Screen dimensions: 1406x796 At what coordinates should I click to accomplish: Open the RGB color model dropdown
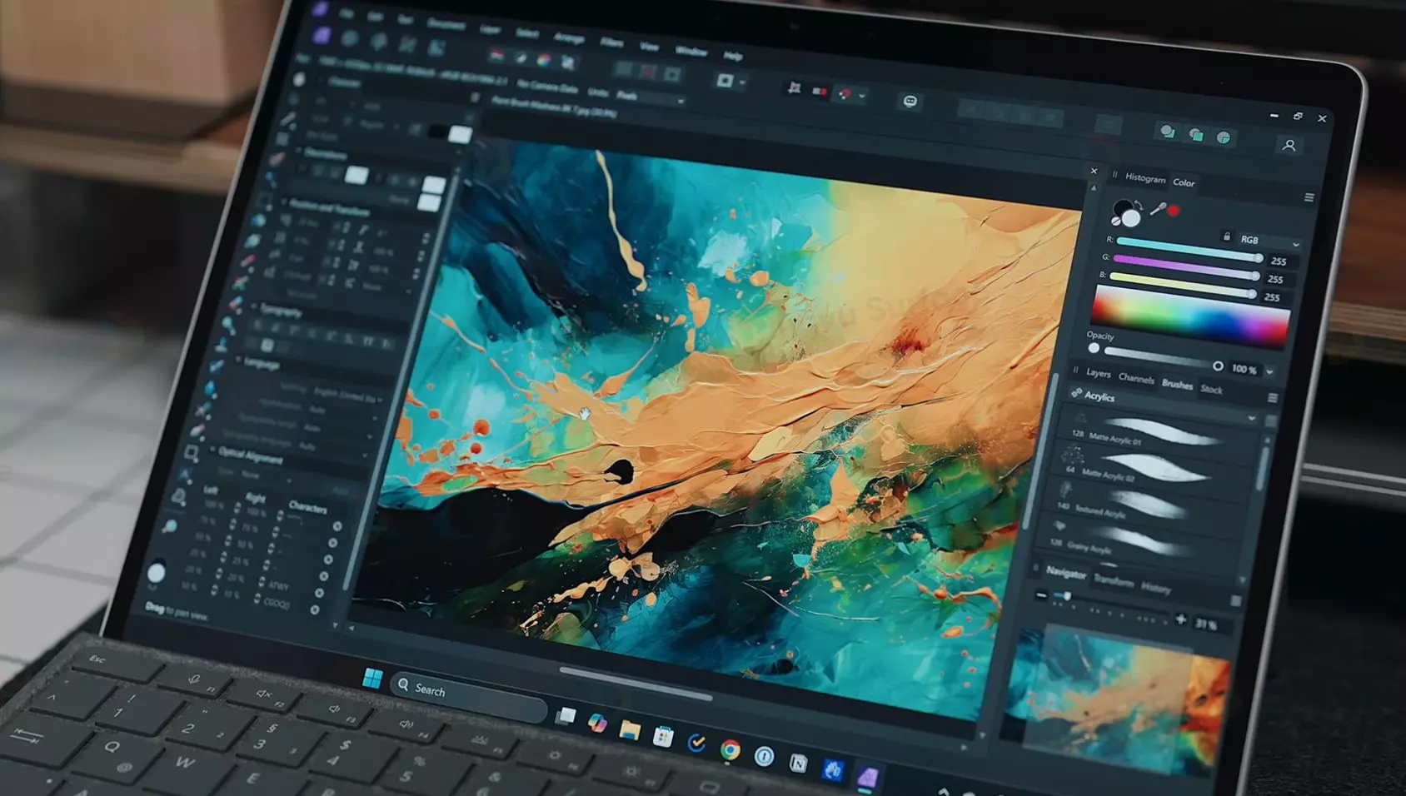1268,241
